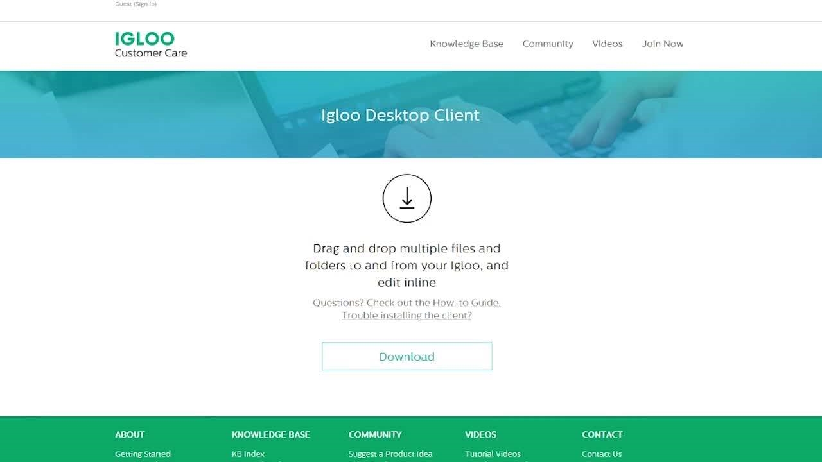This screenshot has height=462, width=822.
Task: Click Getting Started footer link
Action: tap(143, 454)
